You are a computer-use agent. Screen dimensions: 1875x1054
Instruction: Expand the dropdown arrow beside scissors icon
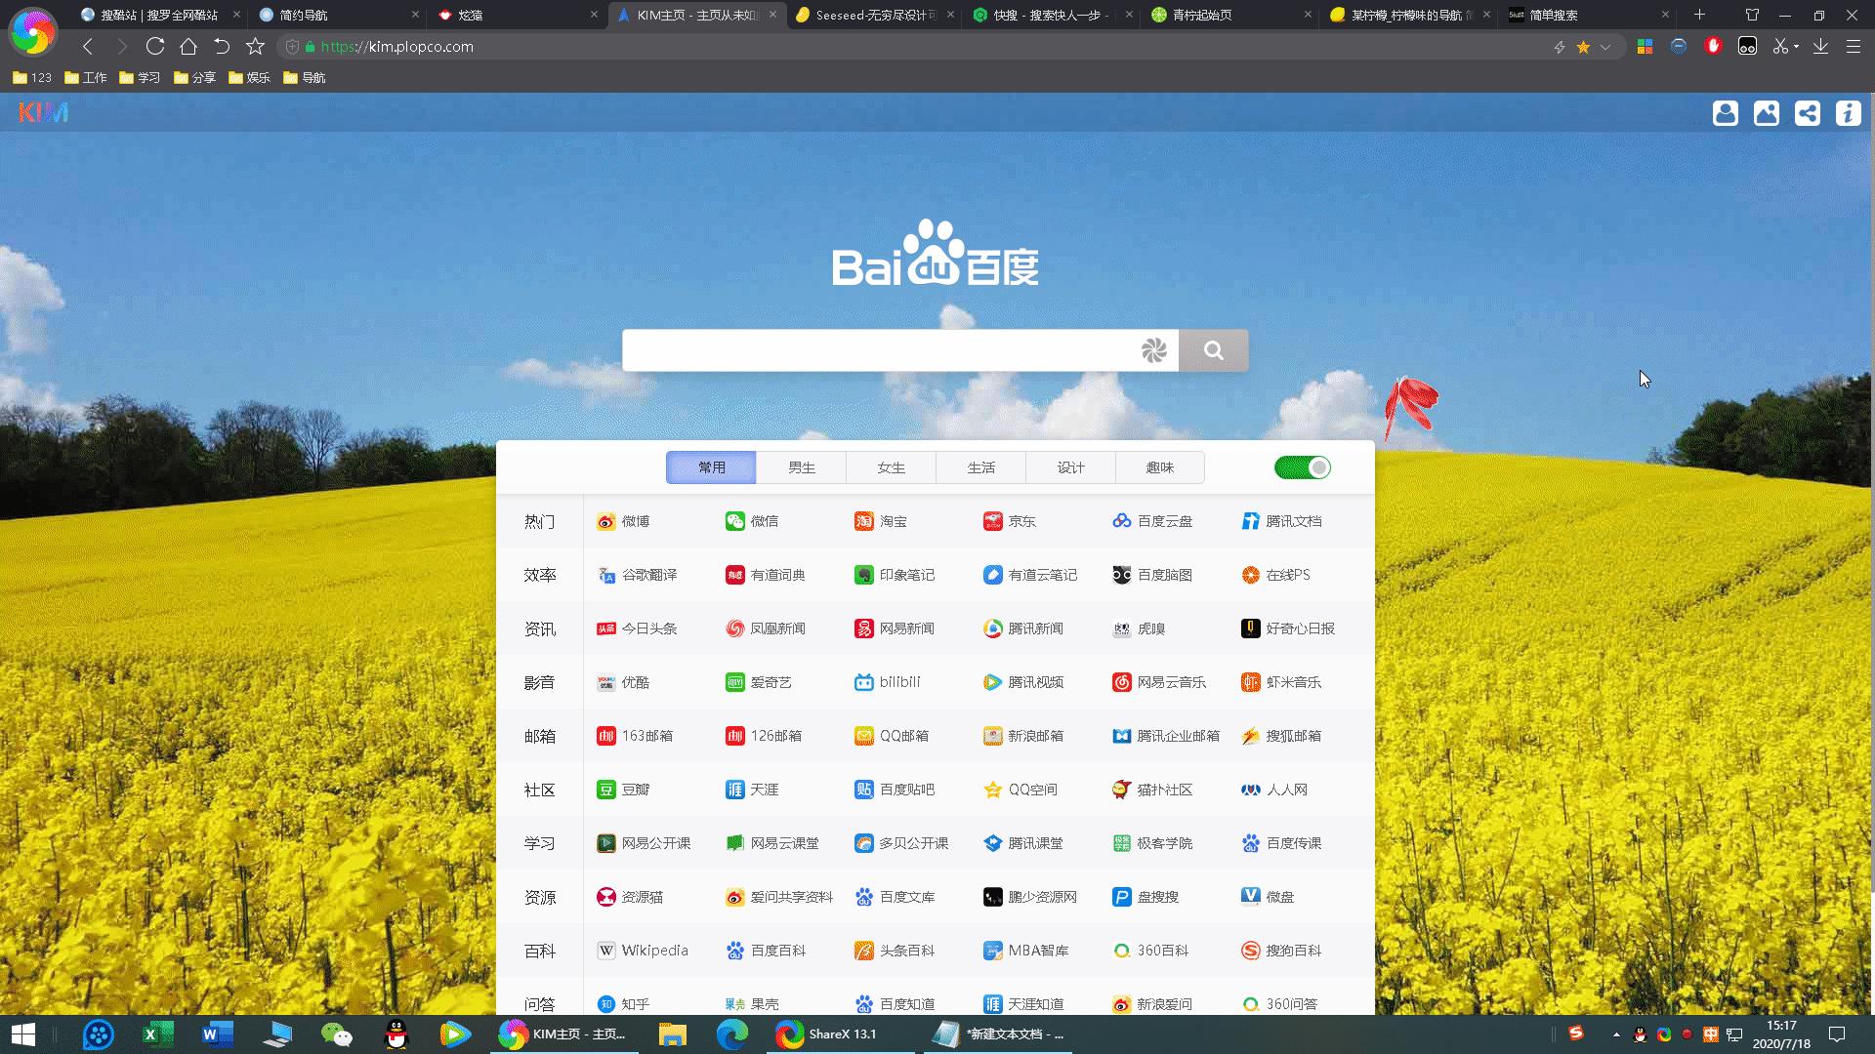click(x=1797, y=47)
